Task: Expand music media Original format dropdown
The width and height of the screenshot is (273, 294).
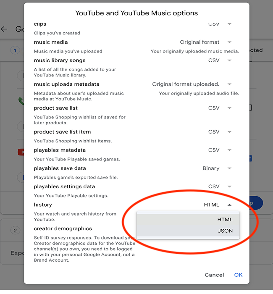Action: [229, 42]
